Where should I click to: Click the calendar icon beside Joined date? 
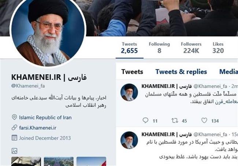coord(14,138)
